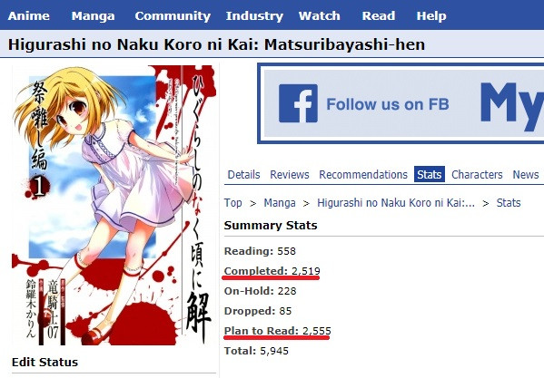Switch to the Recommendations tab
544x378 pixels.
[363, 174]
